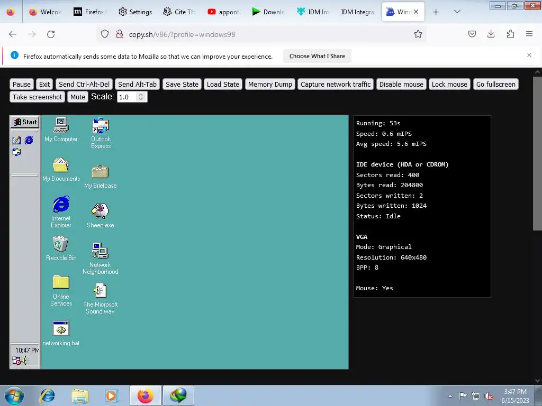Open Windows 7 Start orb
Image resolution: width=542 pixels, height=406 pixels.
click(x=14, y=395)
